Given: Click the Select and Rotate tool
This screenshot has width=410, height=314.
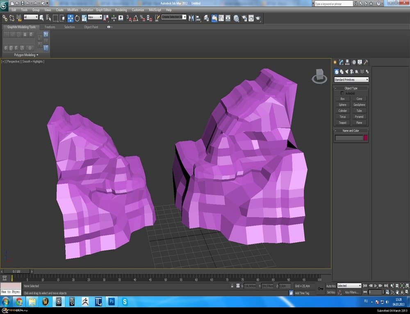Looking at the screenshot, I should click(x=77, y=18).
